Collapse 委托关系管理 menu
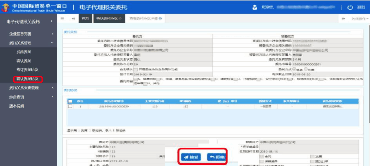Screen dimensions: 370x166 click(x=29, y=43)
